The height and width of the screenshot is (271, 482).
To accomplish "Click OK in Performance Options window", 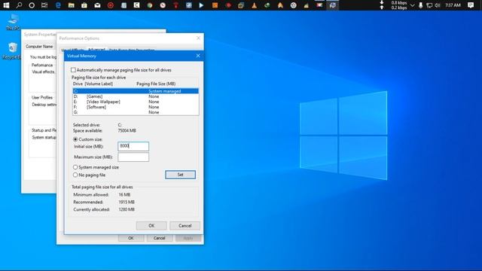I will pyautogui.click(x=131, y=238).
